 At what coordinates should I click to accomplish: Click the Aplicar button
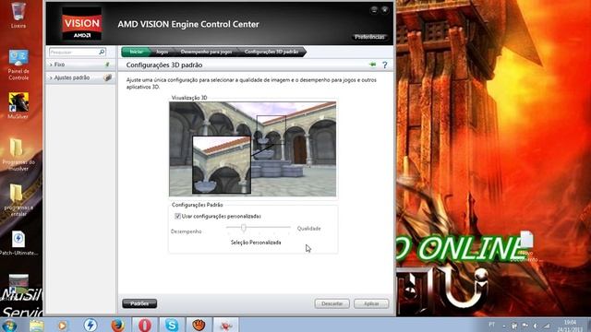point(371,303)
